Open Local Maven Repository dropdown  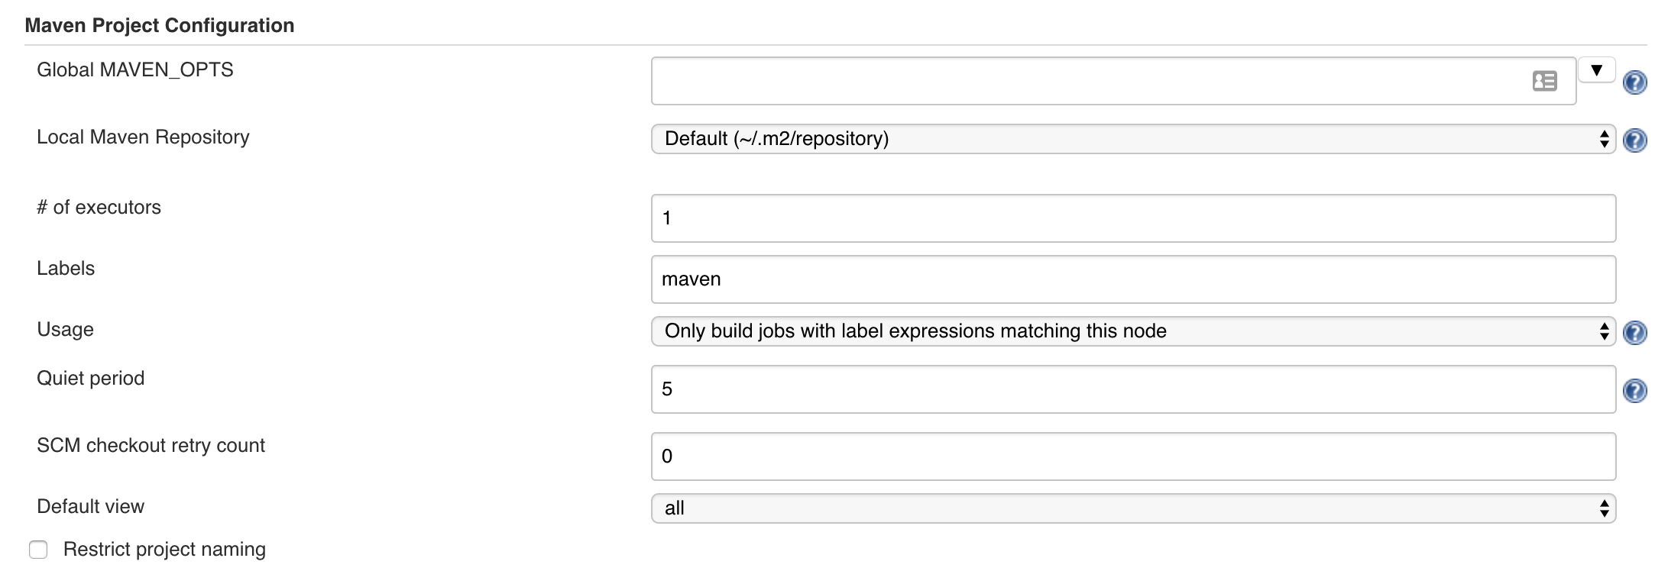pos(1132,139)
